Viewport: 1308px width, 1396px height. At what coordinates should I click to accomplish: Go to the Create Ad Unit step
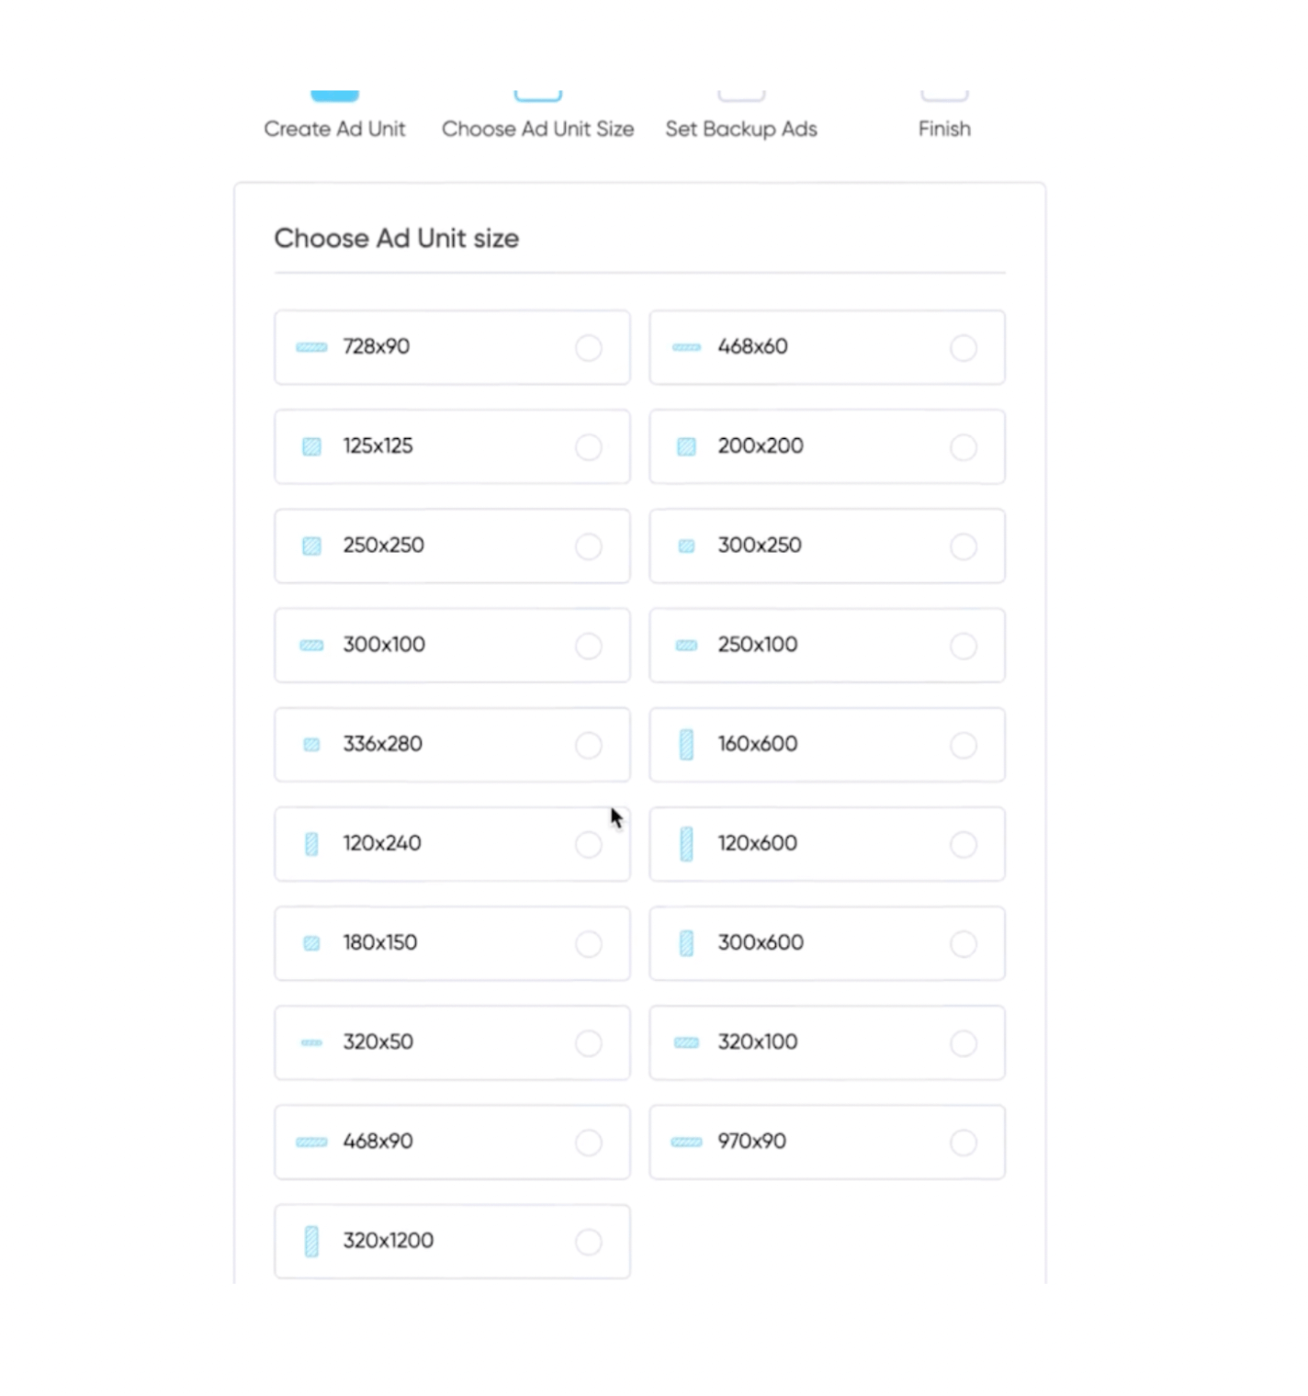[334, 129]
